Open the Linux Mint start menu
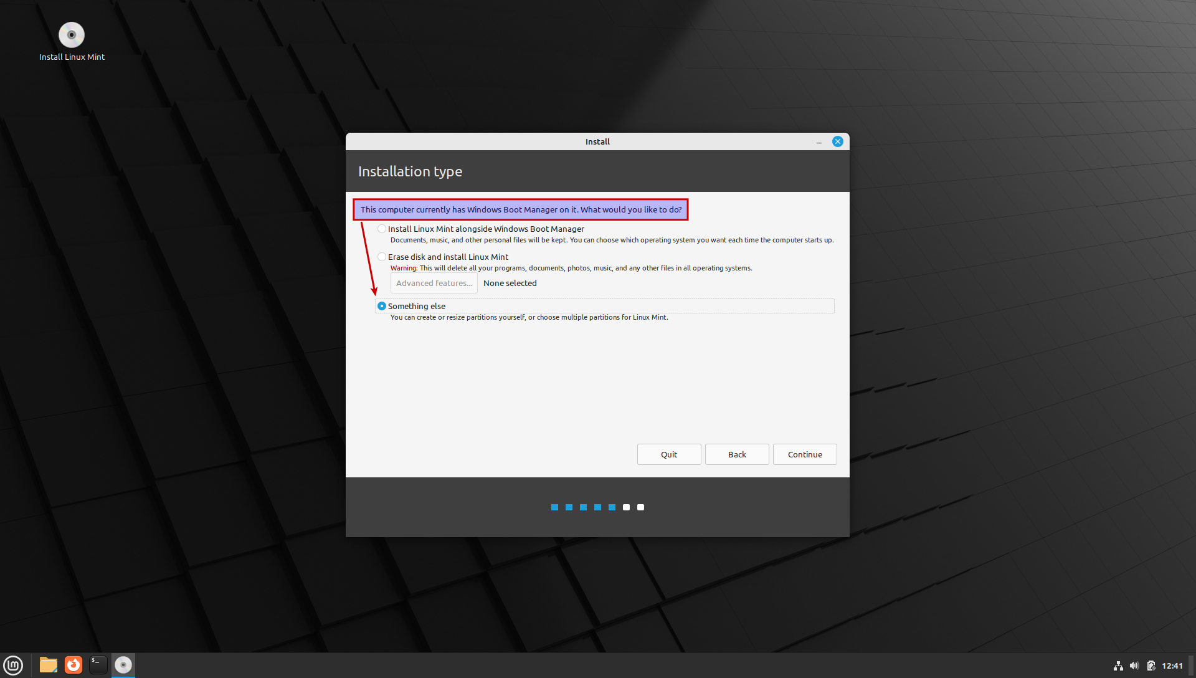Screen dimensions: 1196x678 pos(13,665)
